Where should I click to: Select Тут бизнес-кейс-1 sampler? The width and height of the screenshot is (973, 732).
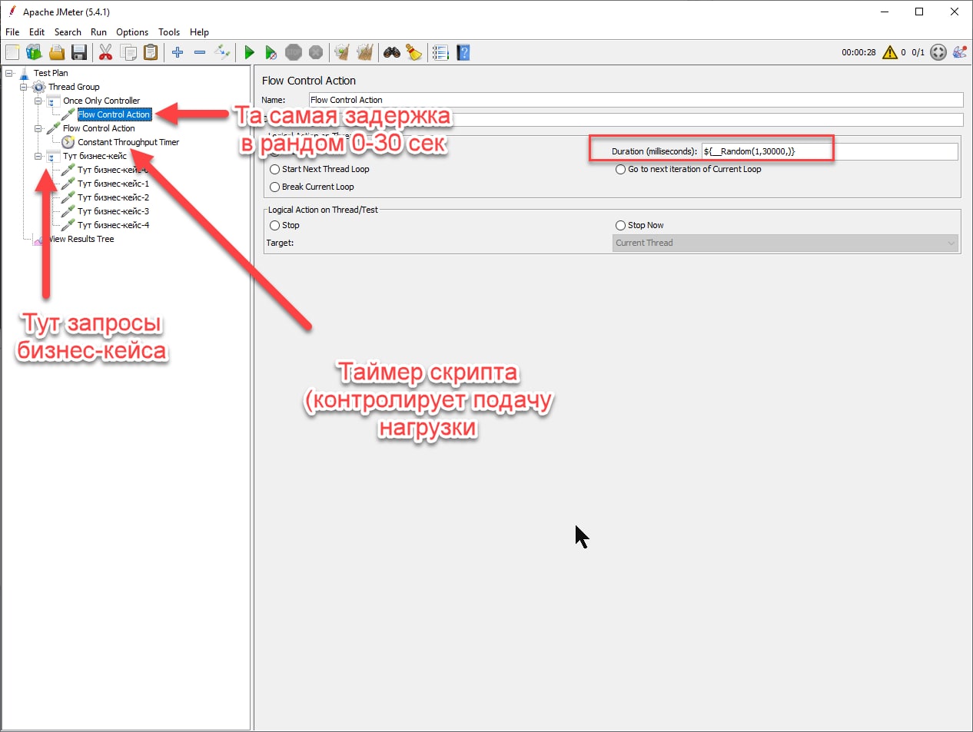tap(113, 184)
